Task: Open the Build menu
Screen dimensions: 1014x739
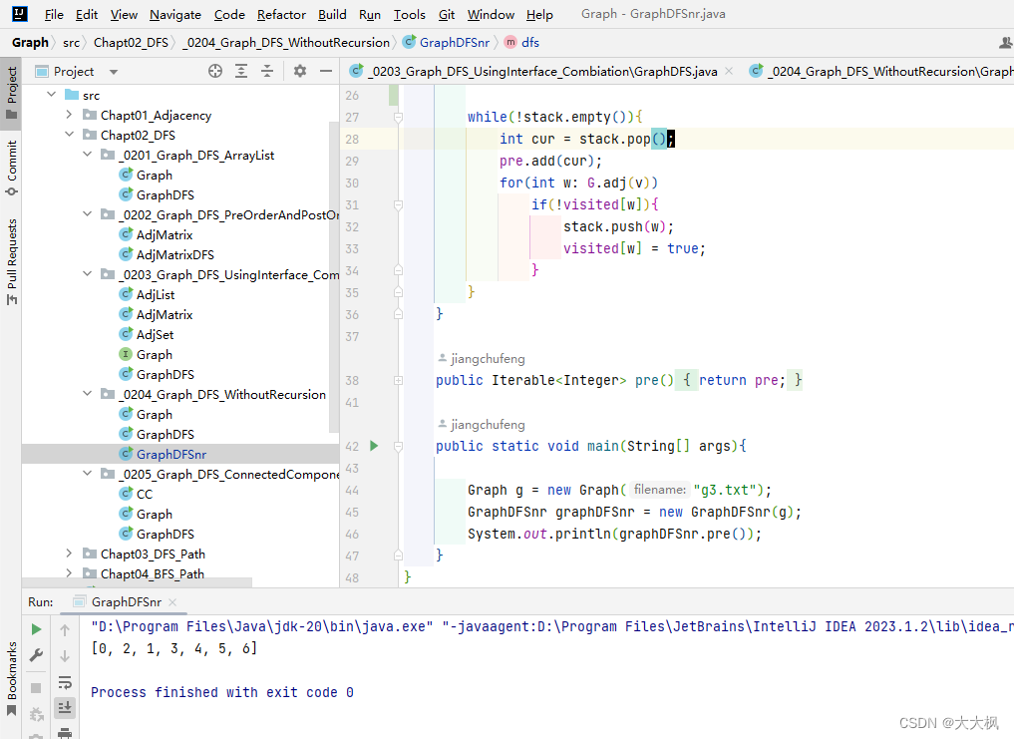Action: coord(332,14)
